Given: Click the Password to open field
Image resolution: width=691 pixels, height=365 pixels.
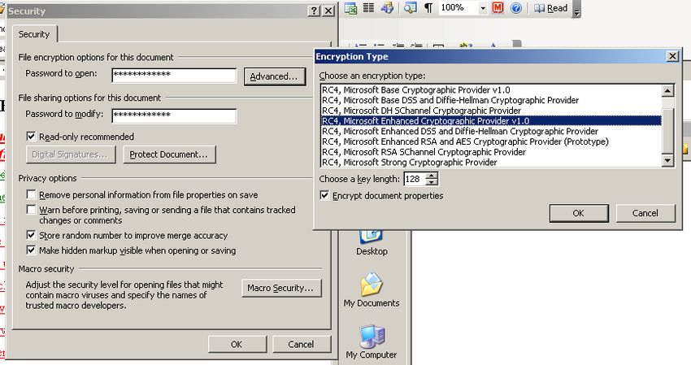Looking at the screenshot, I should coord(174,75).
